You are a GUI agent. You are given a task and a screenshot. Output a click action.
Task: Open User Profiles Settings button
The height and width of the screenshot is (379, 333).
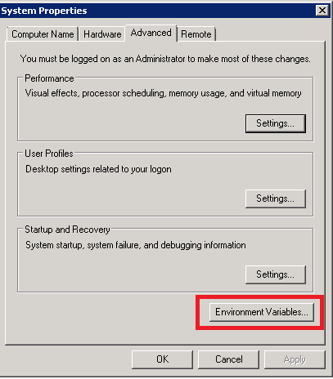click(x=276, y=198)
